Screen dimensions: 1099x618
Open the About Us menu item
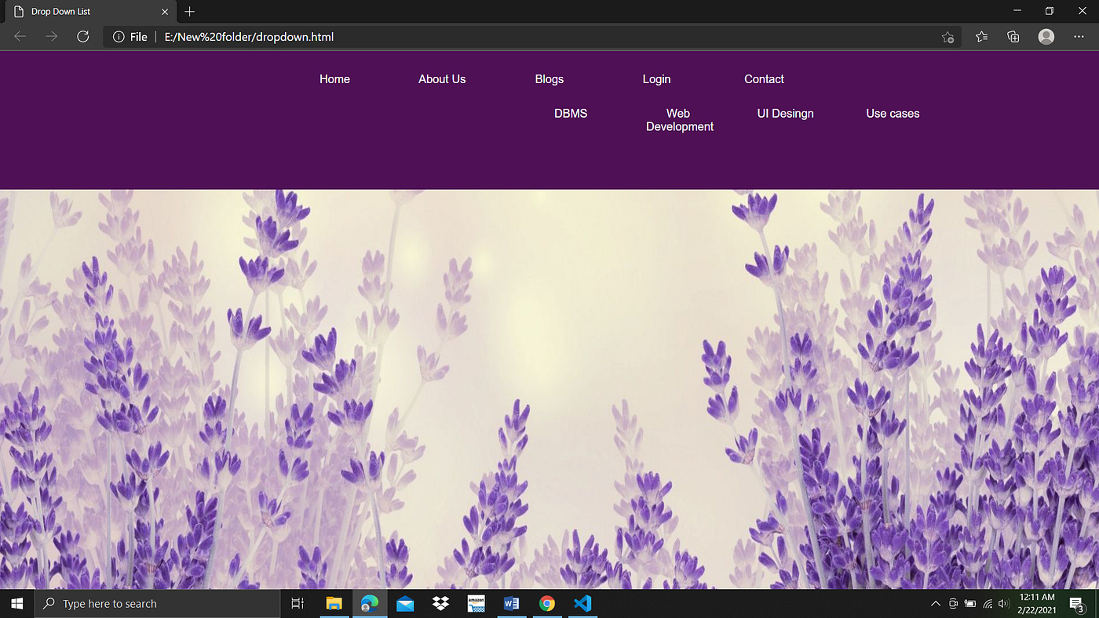(x=442, y=79)
